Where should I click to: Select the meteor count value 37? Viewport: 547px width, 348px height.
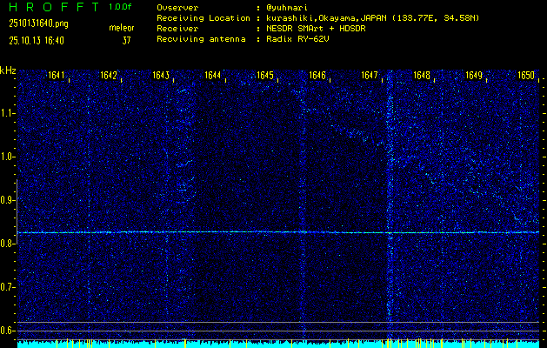(126, 39)
